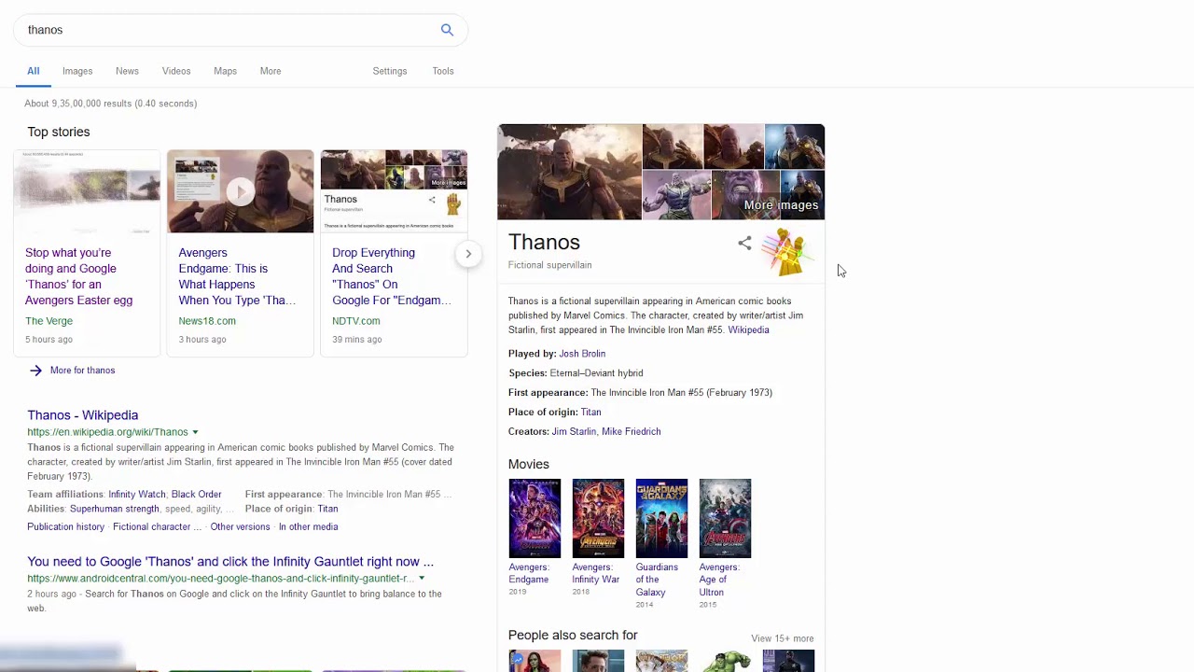
Task: Click the share icon beside Thanos title
Action: (x=744, y=243)
